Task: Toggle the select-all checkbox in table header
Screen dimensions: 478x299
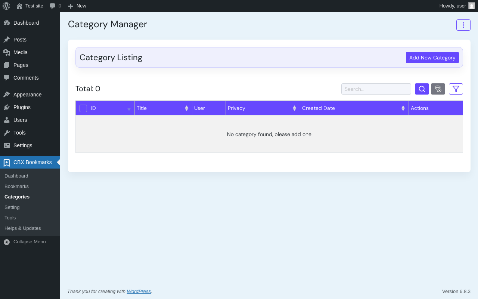Action: [x=83, y=108]
